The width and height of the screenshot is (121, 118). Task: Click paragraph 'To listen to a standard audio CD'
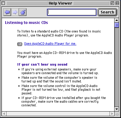59,33
